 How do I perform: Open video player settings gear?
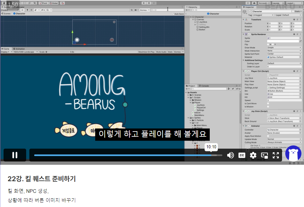(253, 155)
